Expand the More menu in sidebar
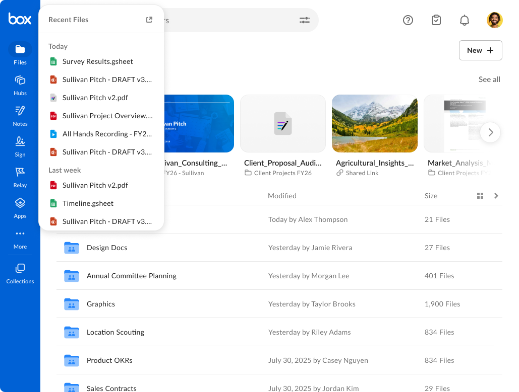 click(x=20, y=238)
